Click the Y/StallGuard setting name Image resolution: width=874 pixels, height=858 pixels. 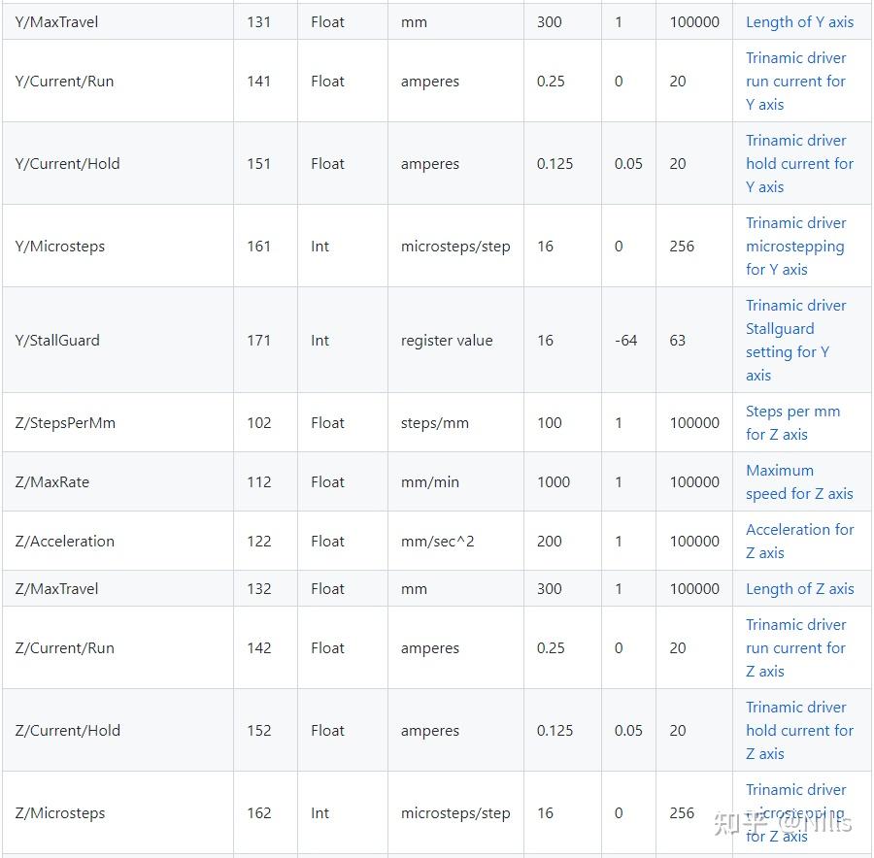coord(57,341)
